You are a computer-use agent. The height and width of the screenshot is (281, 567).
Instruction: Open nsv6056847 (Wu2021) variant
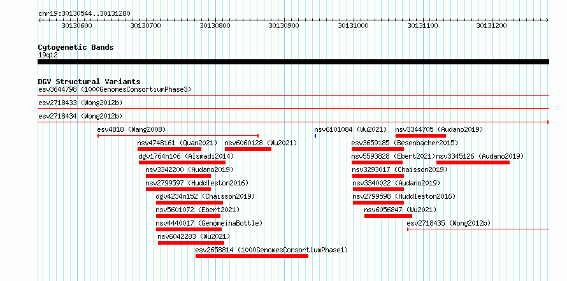(x=400, y=210)
